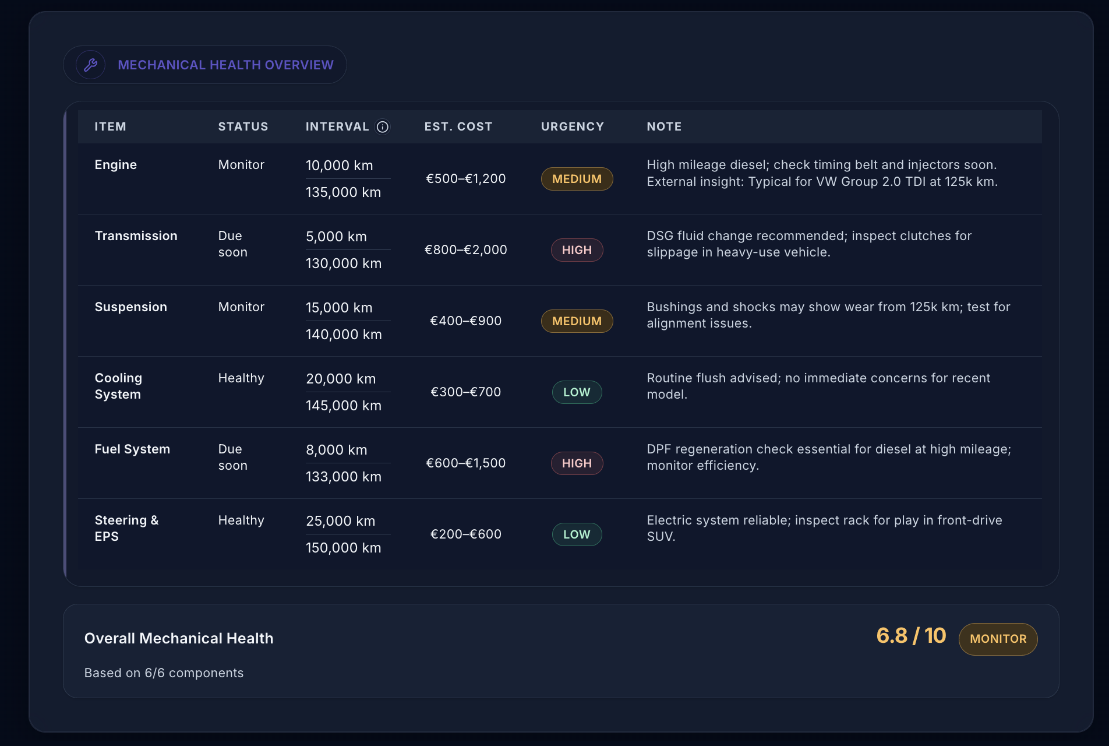
Task: Click the Fuel System cost €600–€1,500
Action: tap(465, 463)
